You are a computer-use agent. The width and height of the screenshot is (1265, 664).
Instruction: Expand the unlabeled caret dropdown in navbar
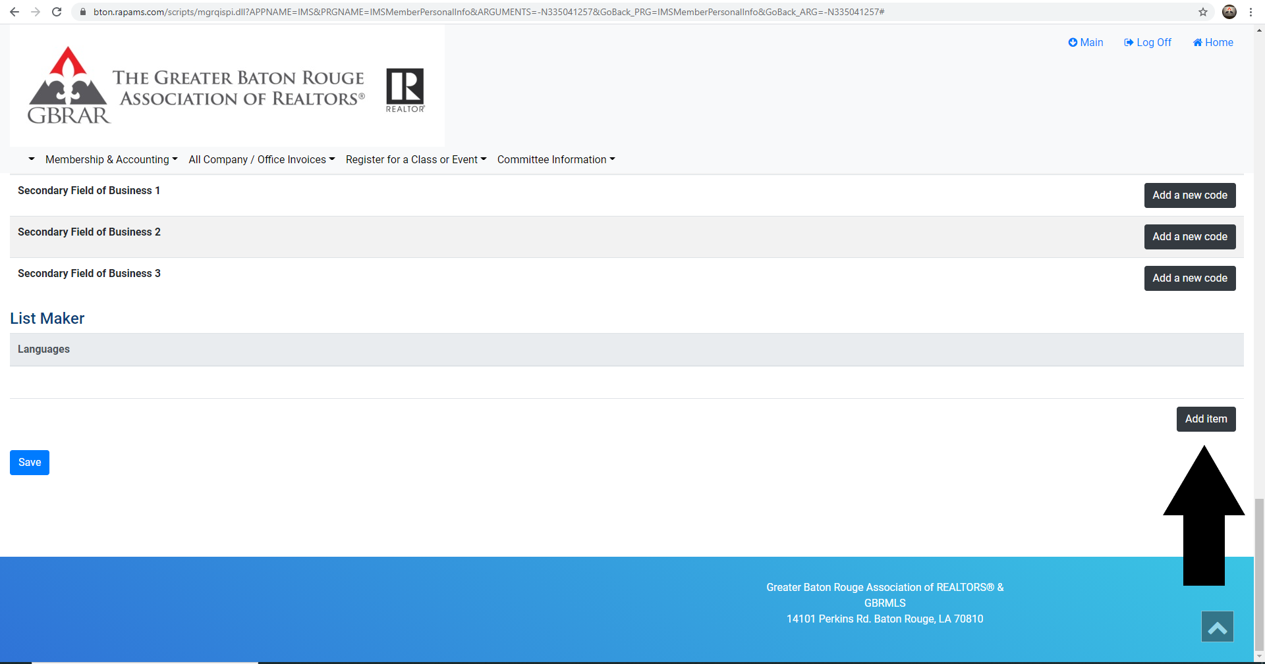click(32, 159)
